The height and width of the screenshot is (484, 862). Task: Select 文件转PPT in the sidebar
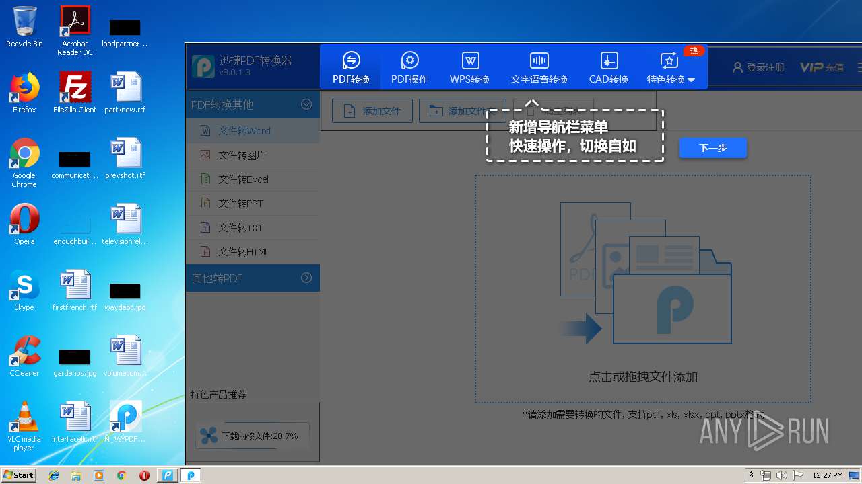click(x=253, y=203)
